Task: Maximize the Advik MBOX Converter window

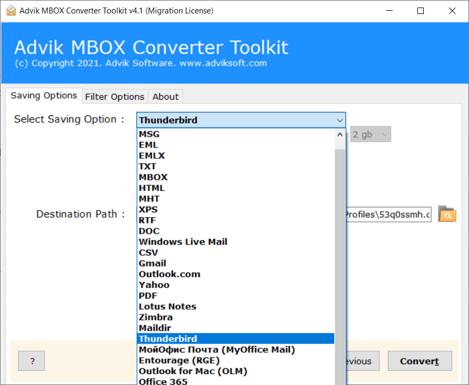Action: 421,11
